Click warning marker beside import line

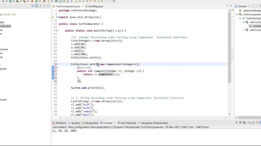(x=53, y=17)
